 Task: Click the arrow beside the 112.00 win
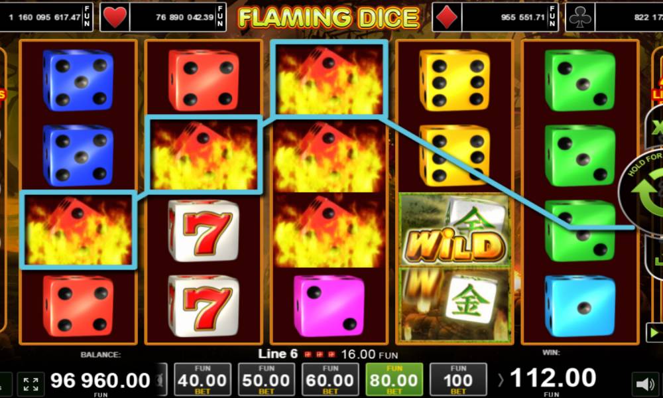[501, 380]
